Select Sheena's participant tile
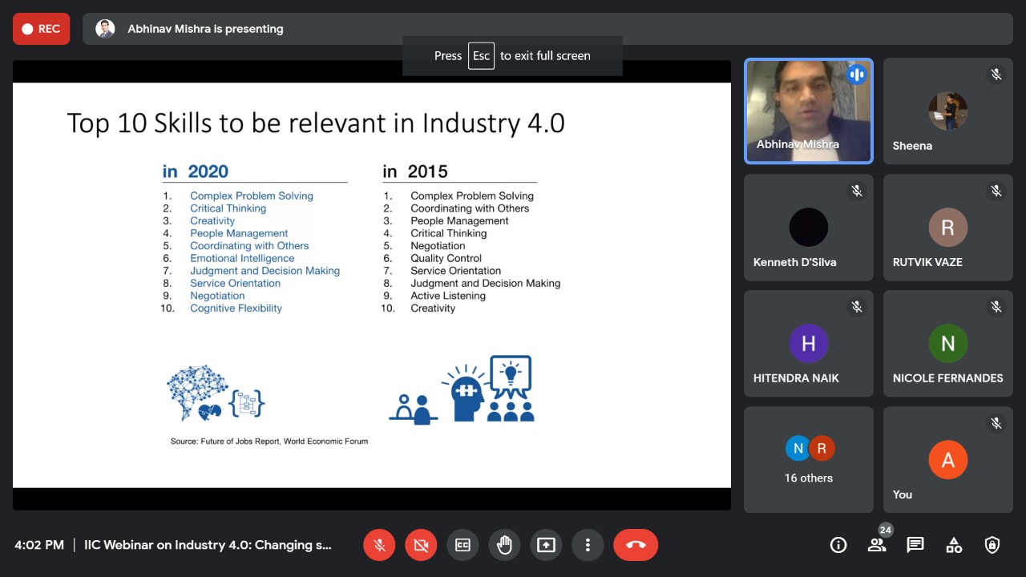This screenshot has width=1026, height=577. [947, 111]
